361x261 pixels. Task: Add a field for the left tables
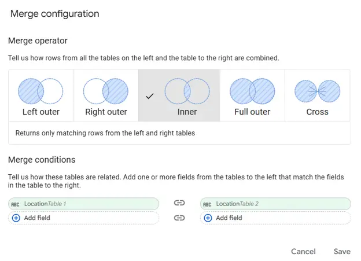click(x=37, y=218)
